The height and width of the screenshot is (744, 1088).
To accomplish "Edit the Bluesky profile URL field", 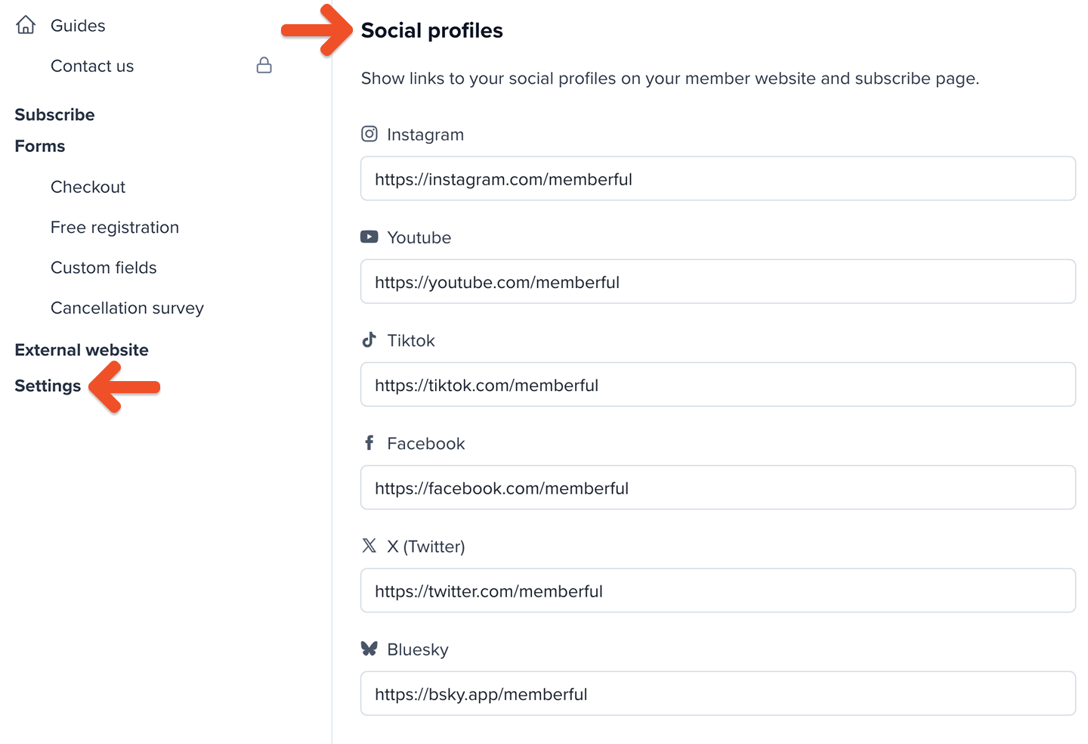I will 718,693.
